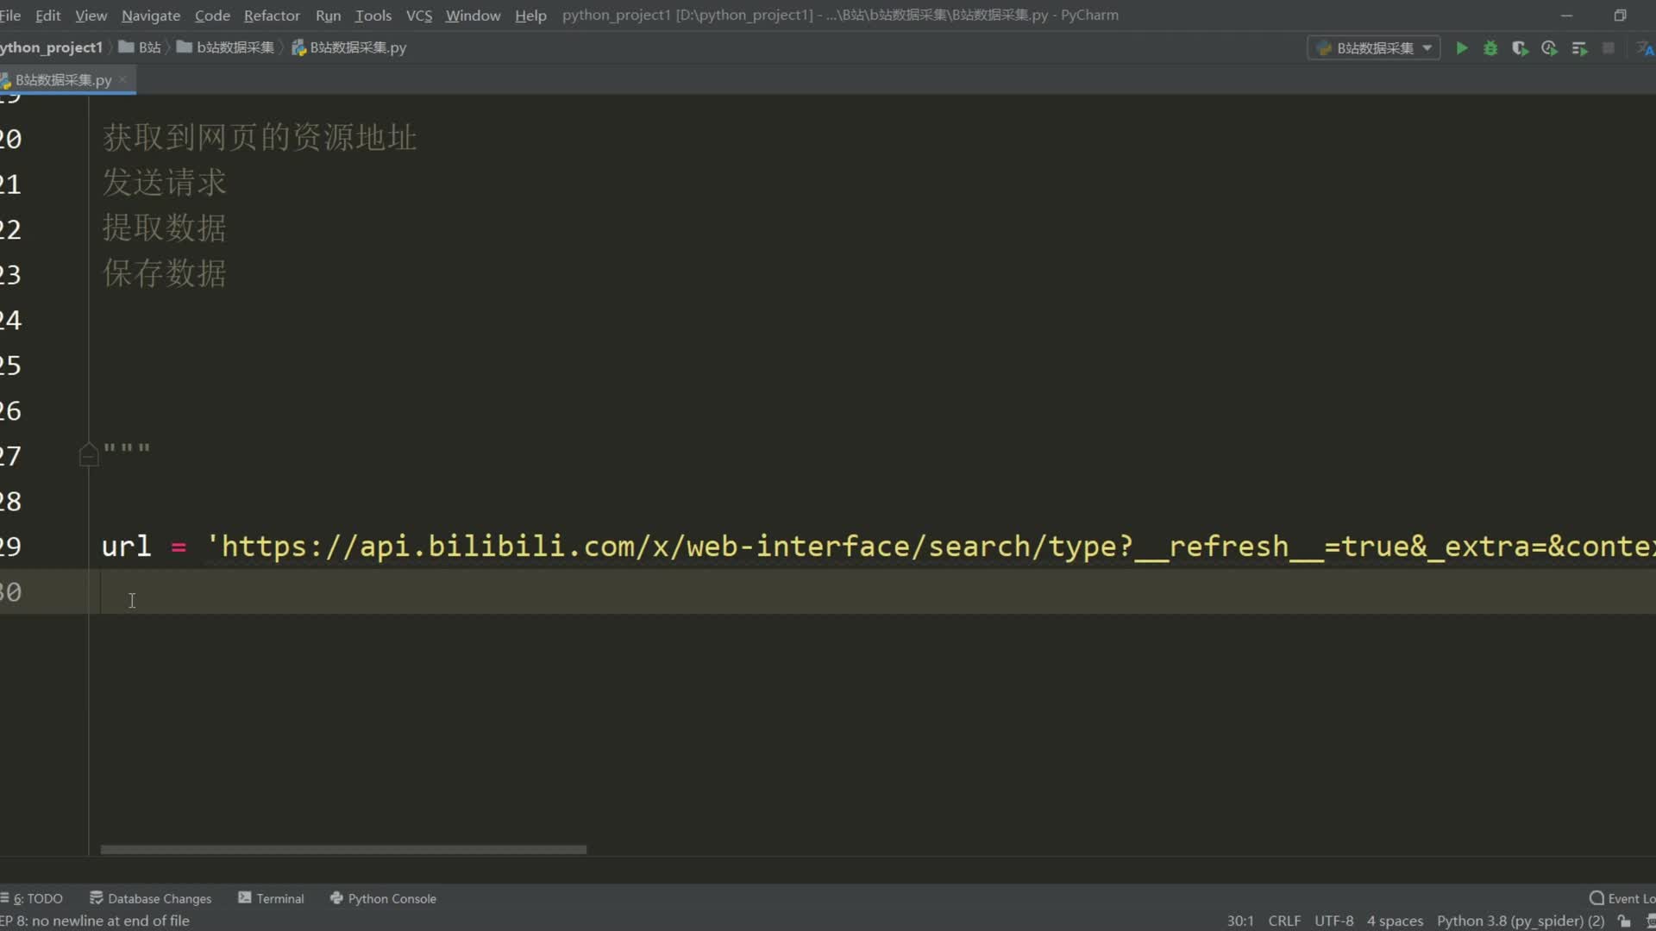
Task: Open the run configuration dropdown B站数据采集
Action: click(x=1374, y=48)
